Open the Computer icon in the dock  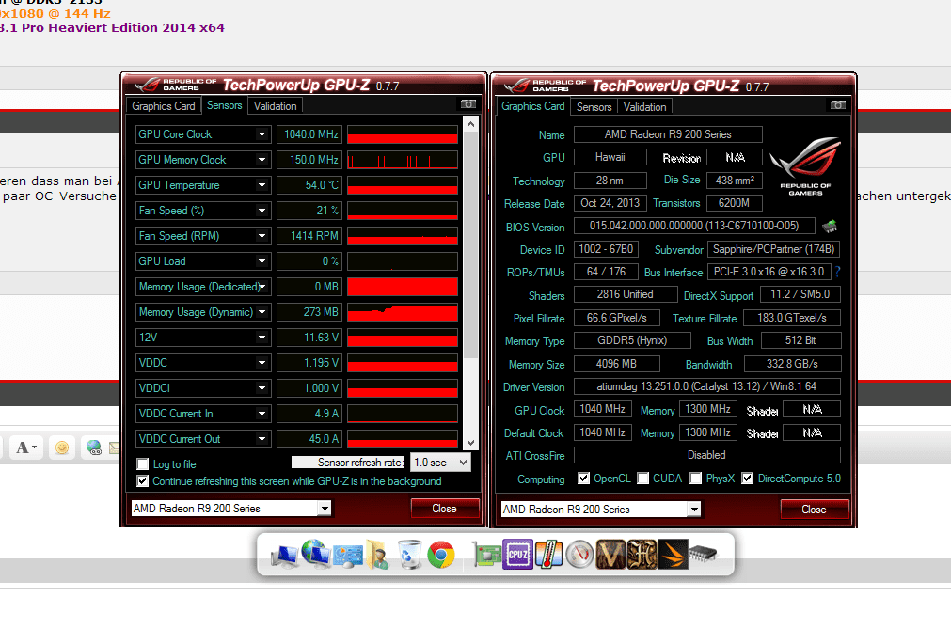[x=284, y=556]
